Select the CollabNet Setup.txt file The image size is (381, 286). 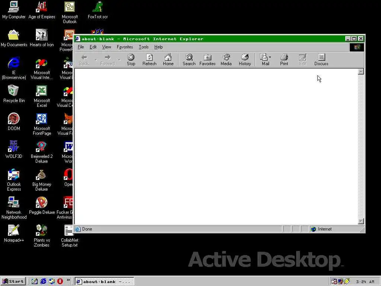[70, 236]
